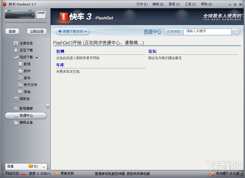Click the segmented level progress bar under speed display
Screen dimensions: 245x178
click(26, 23)
